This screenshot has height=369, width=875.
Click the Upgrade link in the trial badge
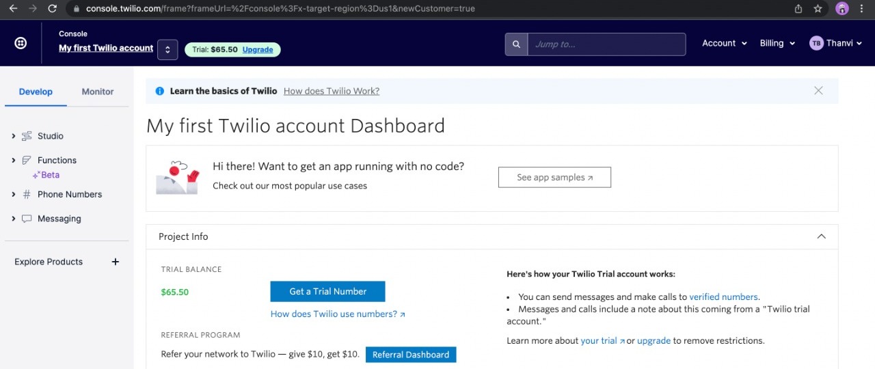[258, 49]
